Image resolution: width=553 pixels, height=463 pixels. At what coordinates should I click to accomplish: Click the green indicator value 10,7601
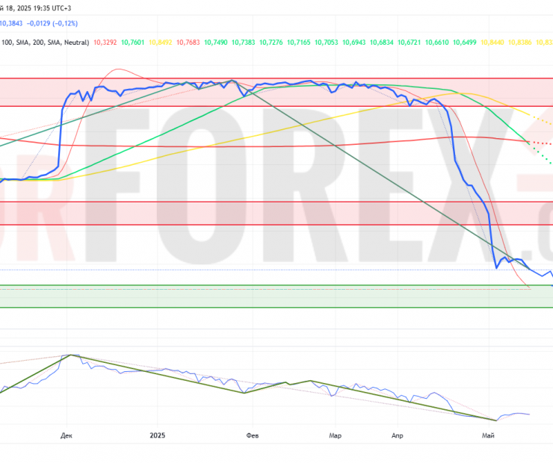(132, 43)
